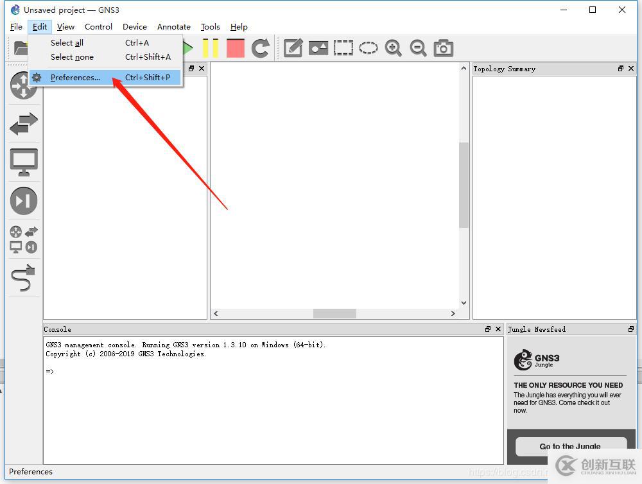This screenshot has height=484, width=642.
Task: Open the Annotate menu
Action: point(173,26)
